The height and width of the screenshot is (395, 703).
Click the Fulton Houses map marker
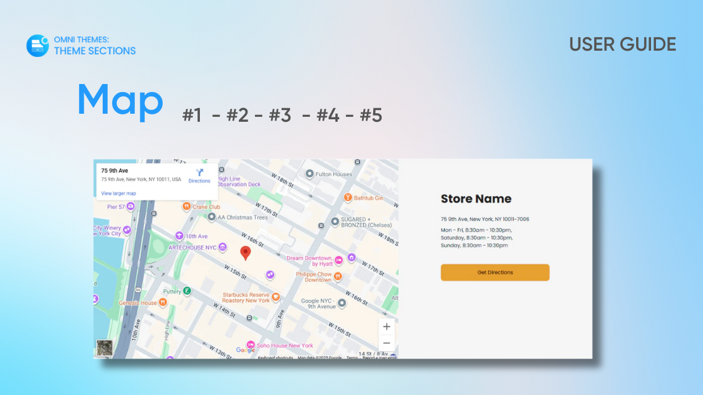[309, 174]
